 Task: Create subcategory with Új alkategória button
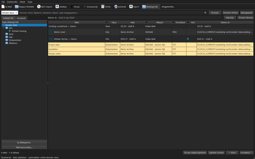(24, 142)
